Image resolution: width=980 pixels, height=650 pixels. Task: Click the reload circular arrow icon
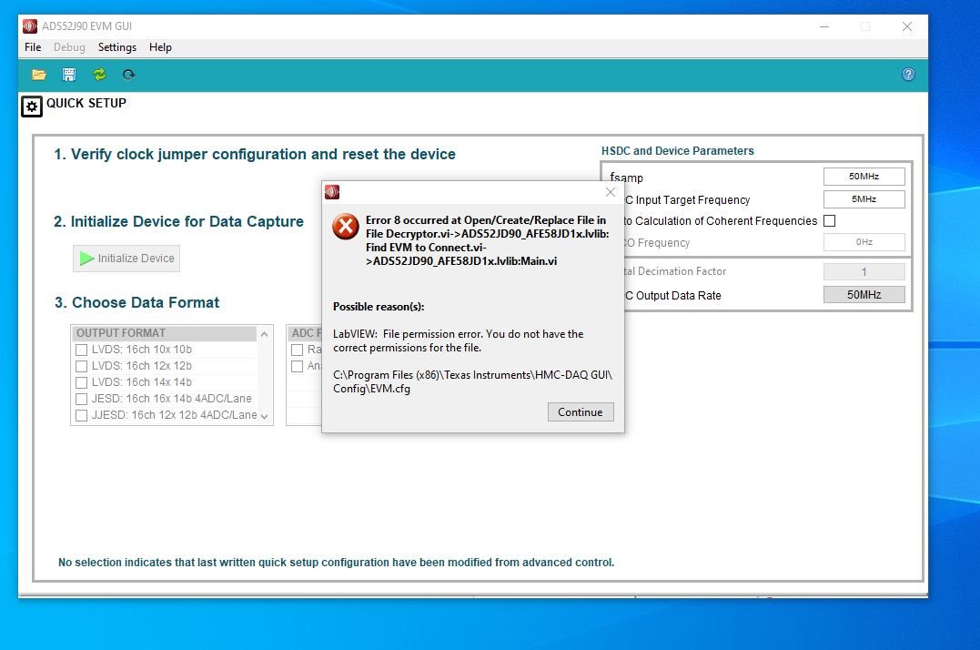click(128, 75)
